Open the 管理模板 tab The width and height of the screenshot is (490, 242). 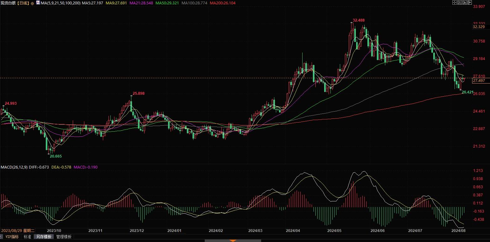[64, 237]
